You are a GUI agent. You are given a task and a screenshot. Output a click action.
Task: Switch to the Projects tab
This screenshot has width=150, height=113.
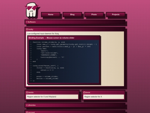coord(116,15)
